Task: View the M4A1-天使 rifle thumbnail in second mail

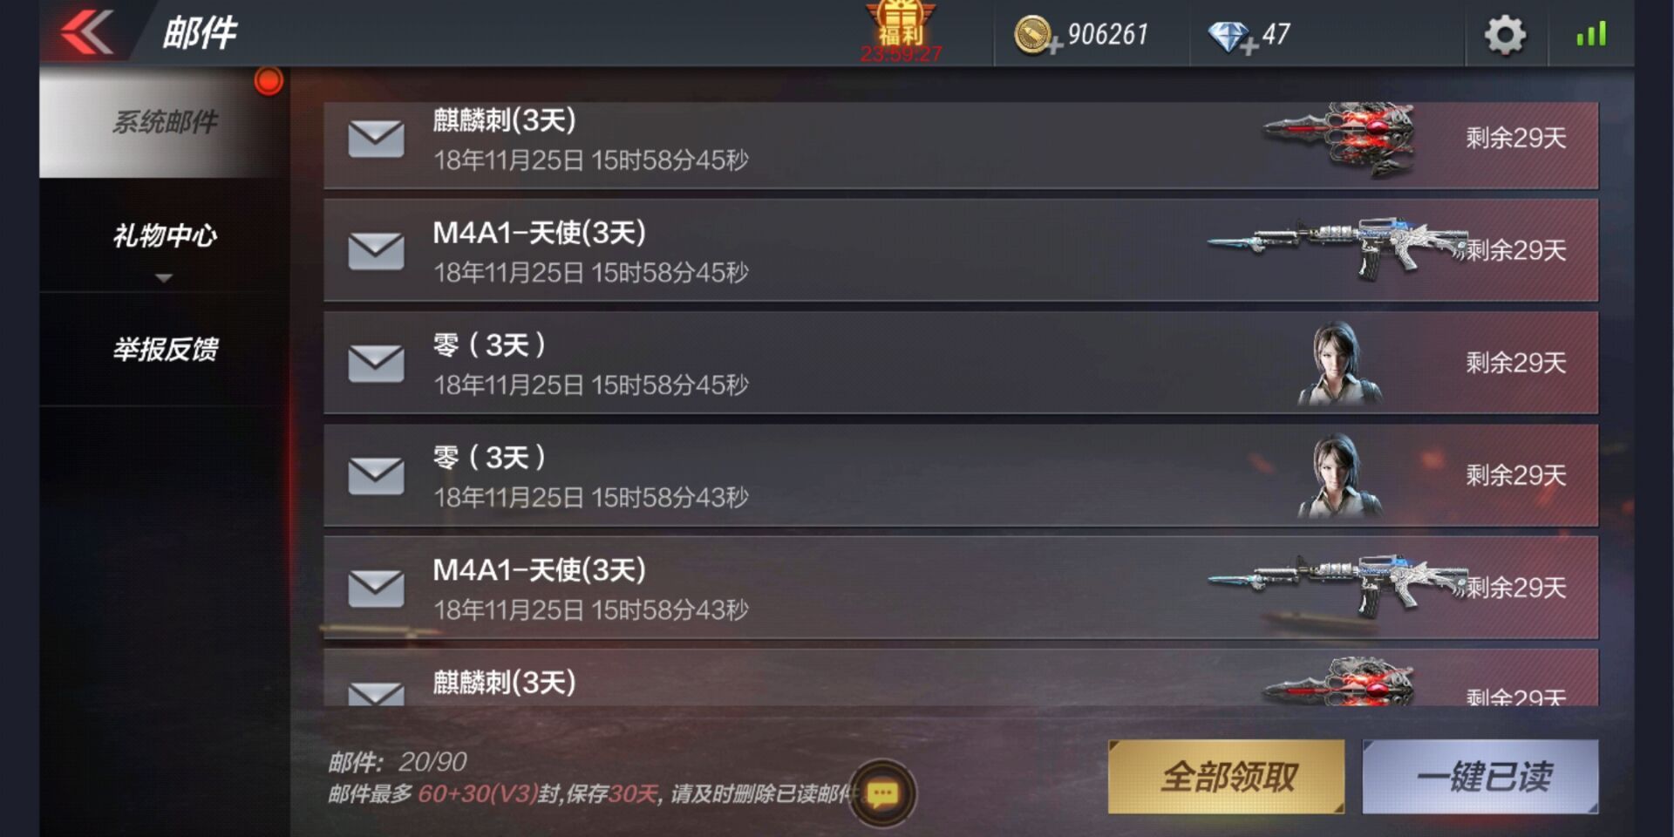Action: (x=1338, y=248)
